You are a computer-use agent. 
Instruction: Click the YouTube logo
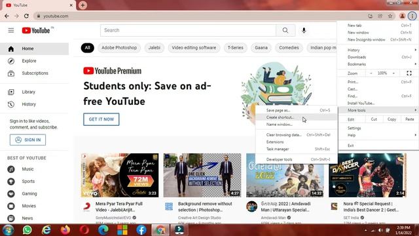[x=36, y=31]
